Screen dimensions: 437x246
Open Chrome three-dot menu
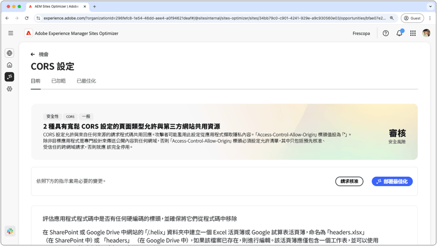pyautogui.click(x=430, y=18)
